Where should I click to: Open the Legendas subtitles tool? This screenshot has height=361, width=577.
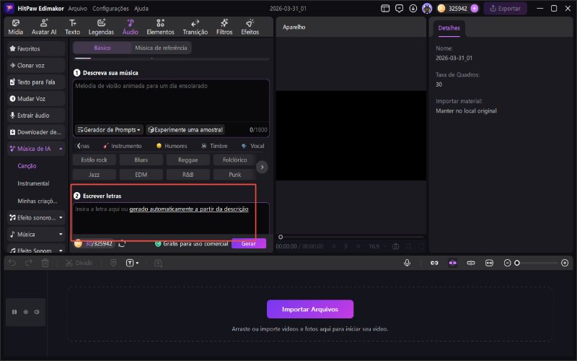tap(101, 27)
